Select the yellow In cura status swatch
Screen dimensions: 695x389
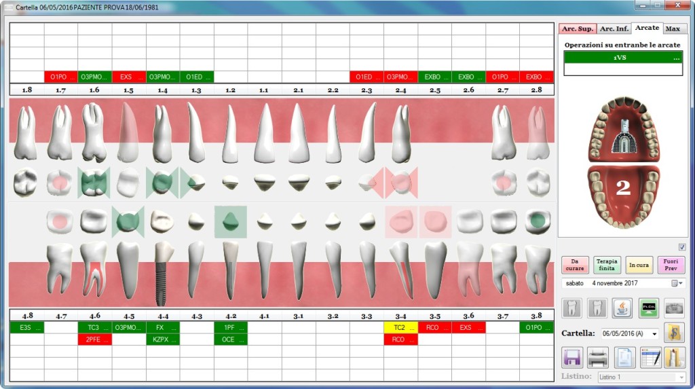pos(639,265)
